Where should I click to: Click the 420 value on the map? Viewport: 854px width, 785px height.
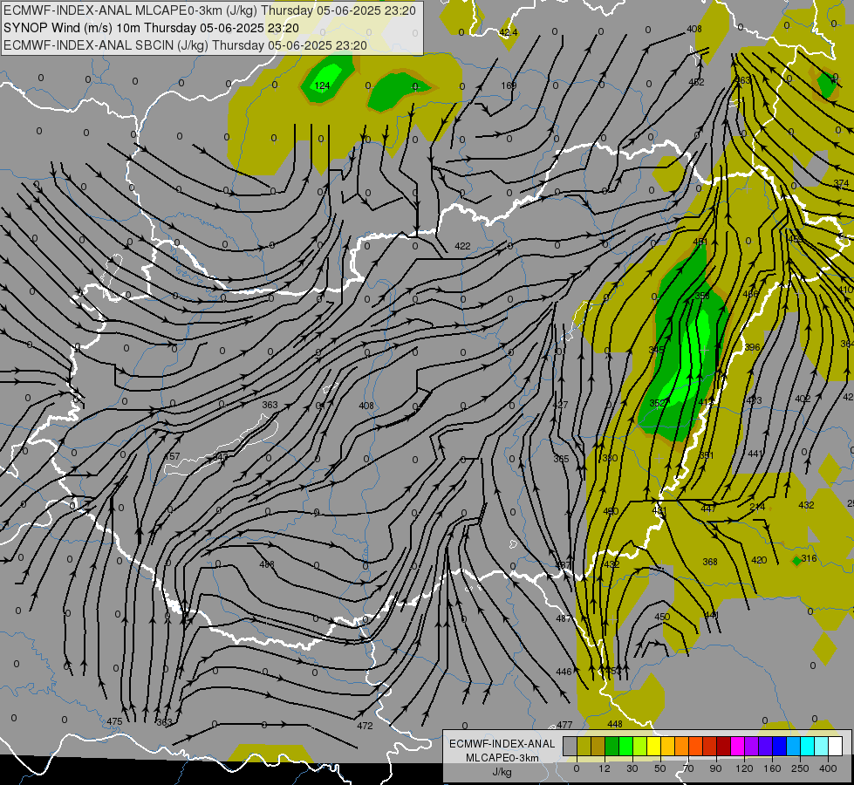point(759,560)
